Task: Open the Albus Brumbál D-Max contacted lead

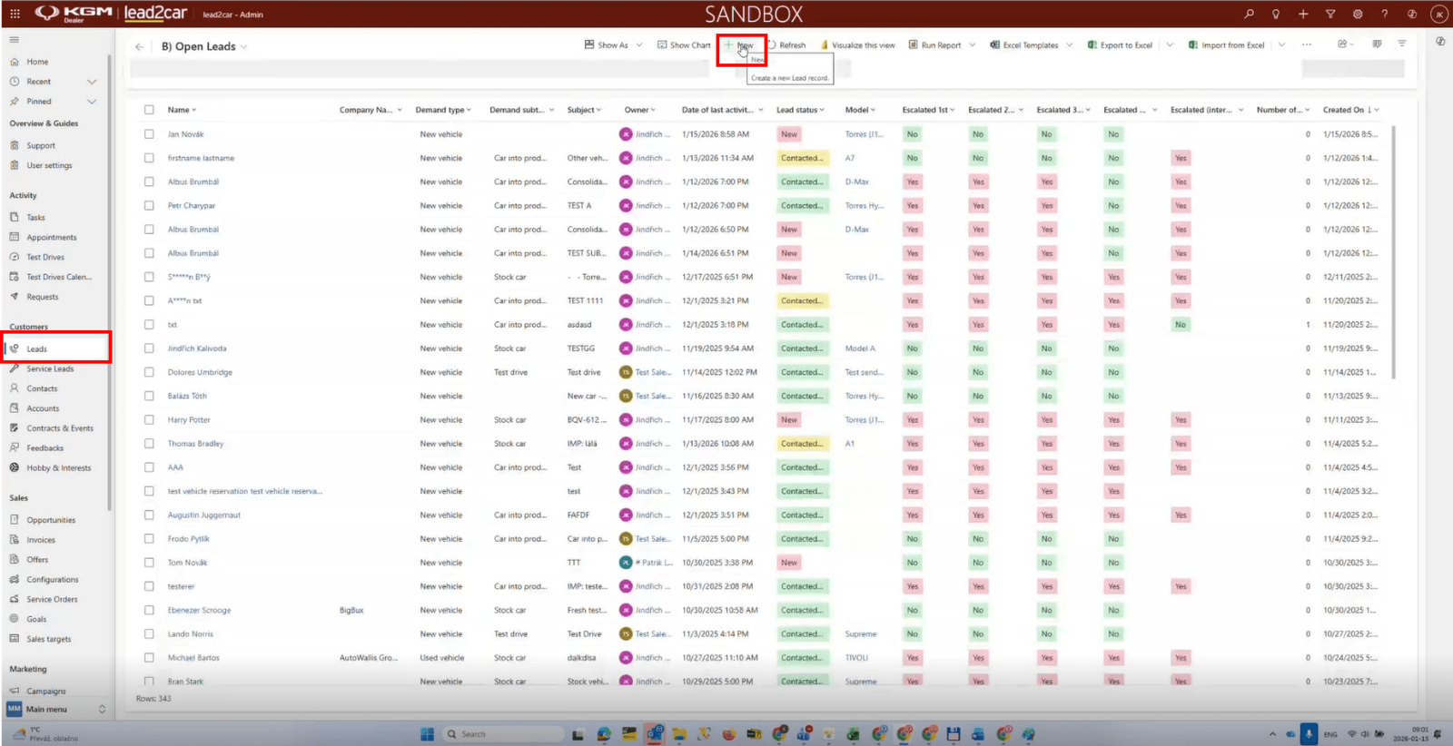Action: (x=193, y=182)
